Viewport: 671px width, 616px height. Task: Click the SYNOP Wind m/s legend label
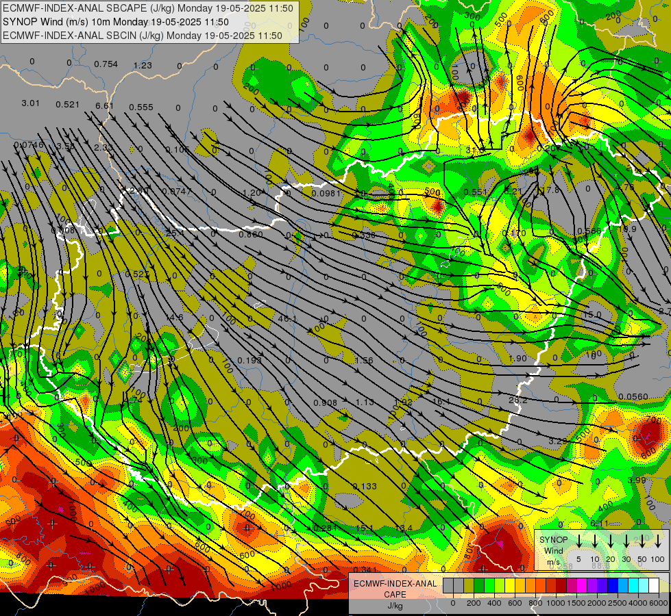(553, 550)
